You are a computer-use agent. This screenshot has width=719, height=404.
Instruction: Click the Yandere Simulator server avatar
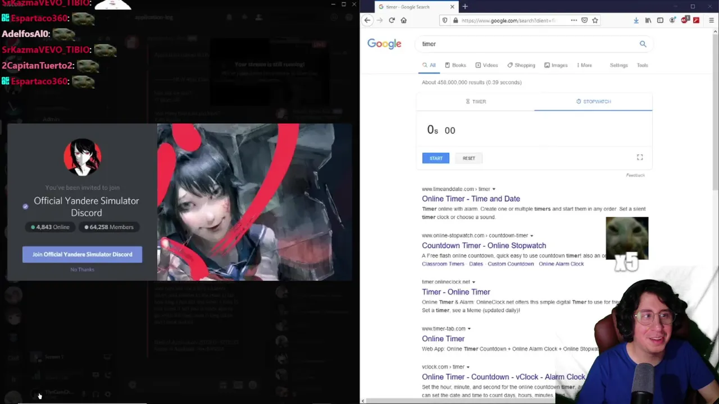click(83, 158)
